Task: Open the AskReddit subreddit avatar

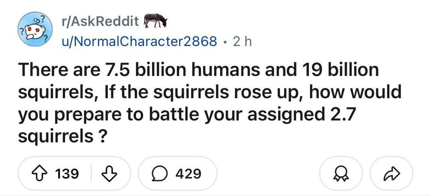Action: tap(35, 30)
